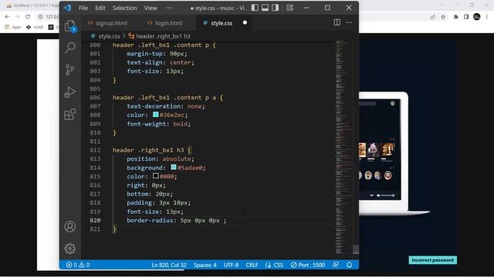The image size is (494, 277).
Task: Open the browser profile avatar
Action: coord(477,17)
